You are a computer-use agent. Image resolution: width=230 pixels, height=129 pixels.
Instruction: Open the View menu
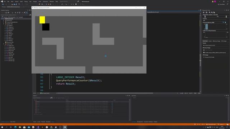(x=12, y=1)
